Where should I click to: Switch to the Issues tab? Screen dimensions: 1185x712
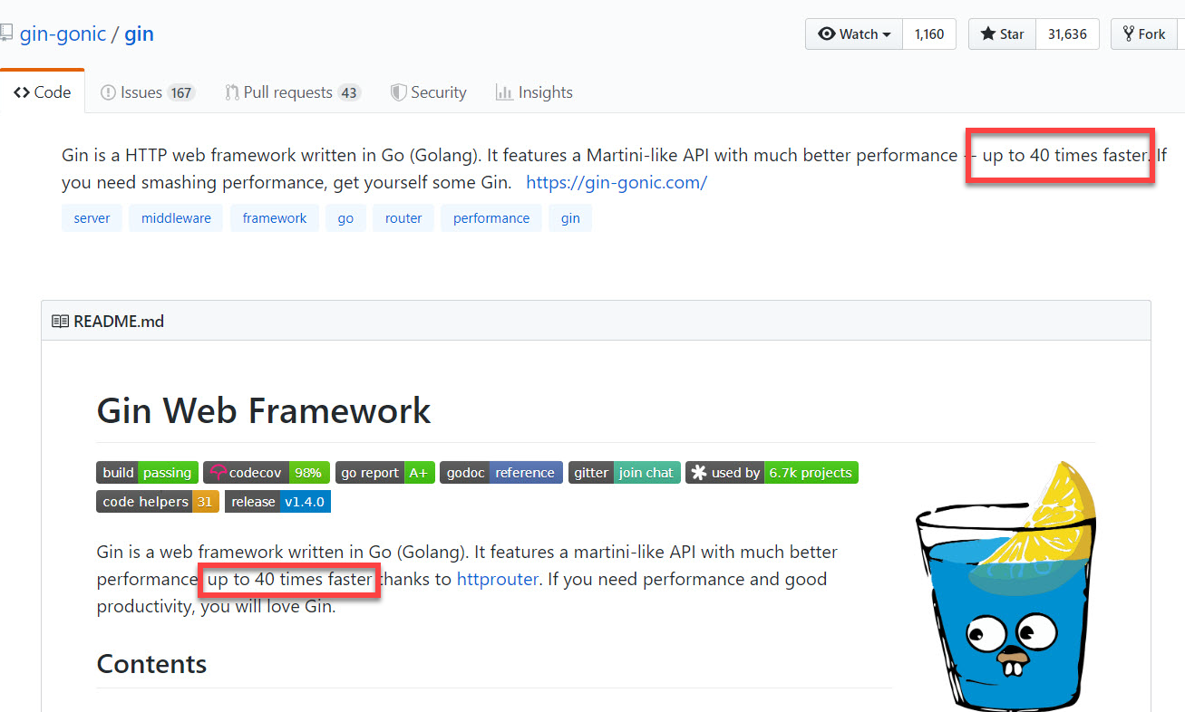point(147,91)
